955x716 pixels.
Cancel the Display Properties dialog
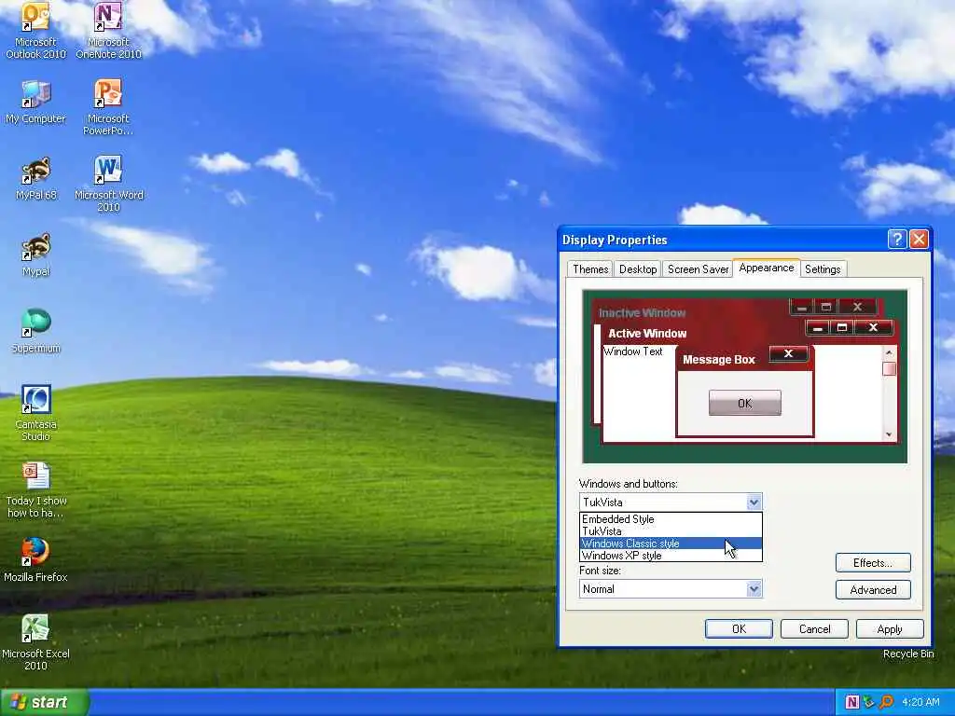tap(814, 629)
